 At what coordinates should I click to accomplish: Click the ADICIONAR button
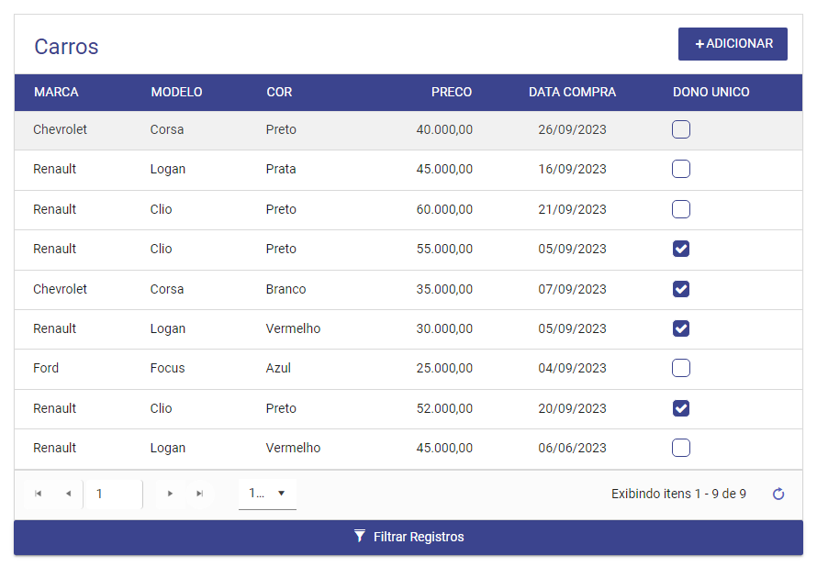pos(733,44)
